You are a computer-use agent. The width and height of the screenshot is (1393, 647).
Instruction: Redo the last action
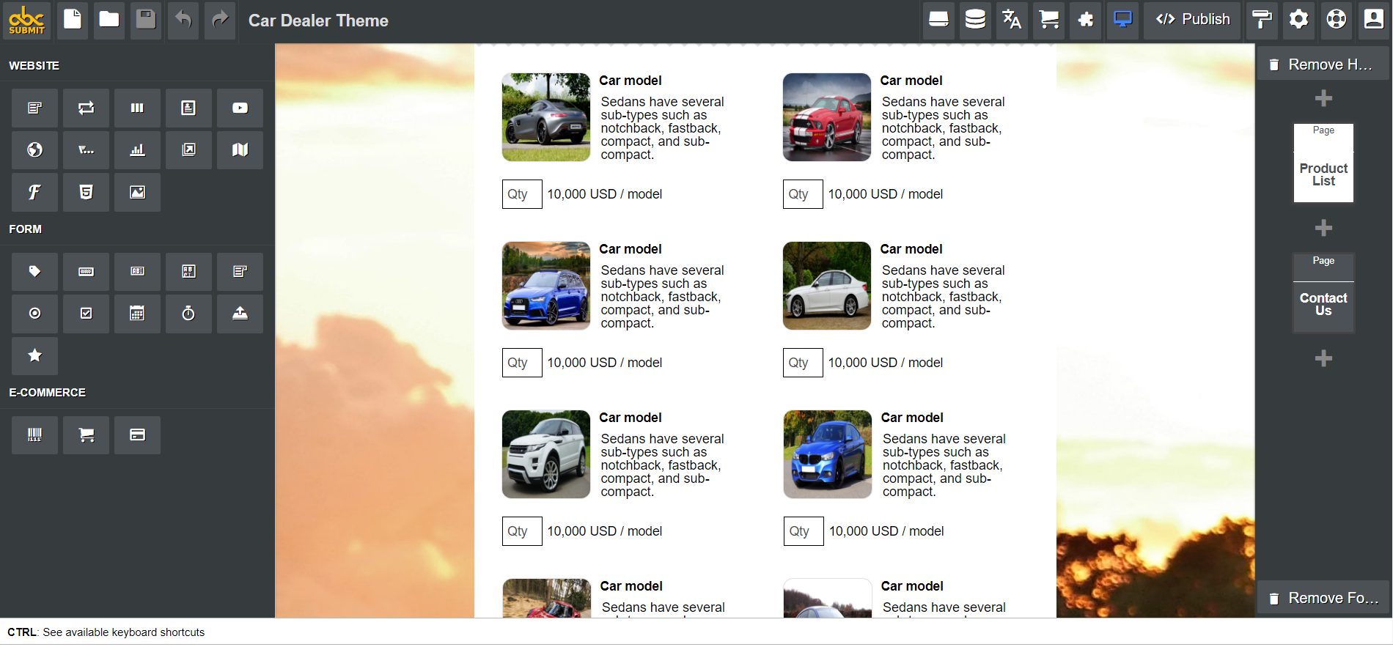(x=220, y=20)
